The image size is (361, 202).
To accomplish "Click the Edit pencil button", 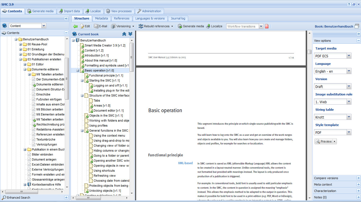I will pos(85,26).
